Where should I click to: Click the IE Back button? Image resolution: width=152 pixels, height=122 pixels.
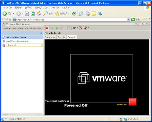pos(7,14)
